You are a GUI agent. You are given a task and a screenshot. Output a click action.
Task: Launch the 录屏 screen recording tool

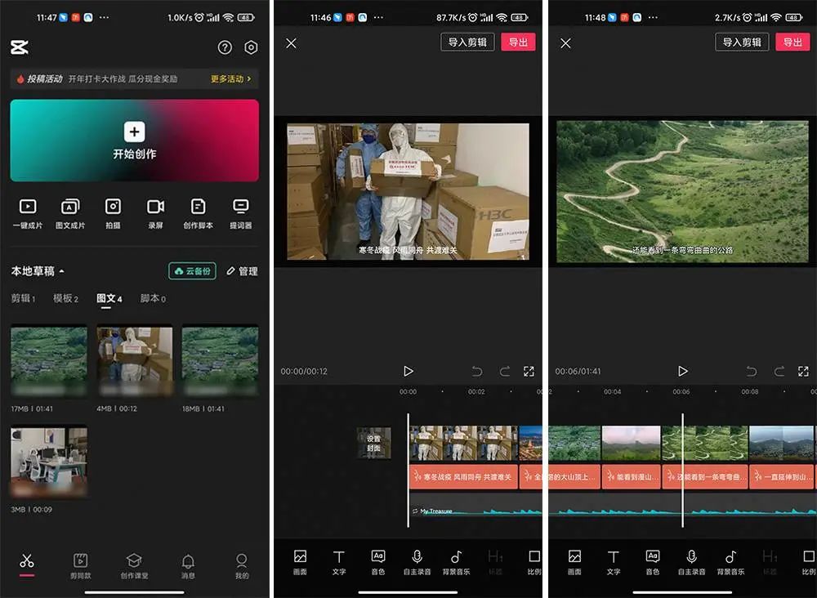tap(155, 214)
